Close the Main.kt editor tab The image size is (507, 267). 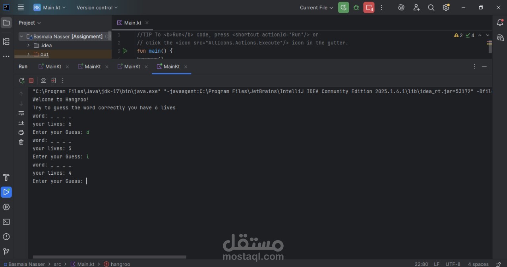[147, 23]
